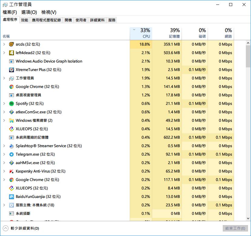
Task: Click the scrollbar down arrow
Action: (x=248, y=218)
